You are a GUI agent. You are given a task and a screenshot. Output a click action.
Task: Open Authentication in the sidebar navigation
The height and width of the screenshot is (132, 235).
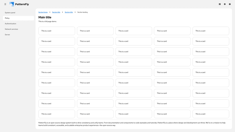(x=11, y=24)
